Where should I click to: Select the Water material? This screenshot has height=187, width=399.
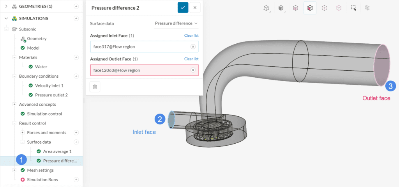coord(41,67)
